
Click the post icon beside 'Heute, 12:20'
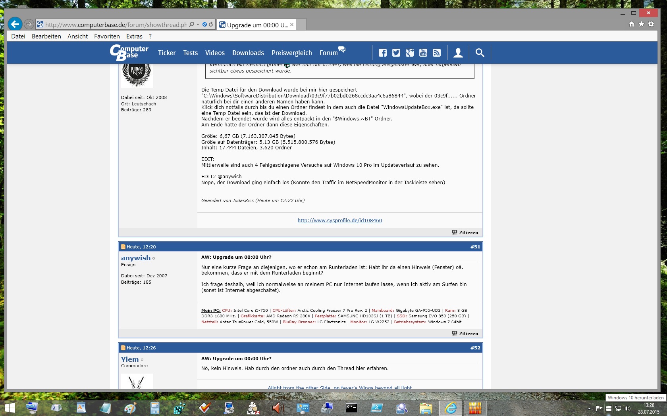pyautogui.click(x=123, y=247)
